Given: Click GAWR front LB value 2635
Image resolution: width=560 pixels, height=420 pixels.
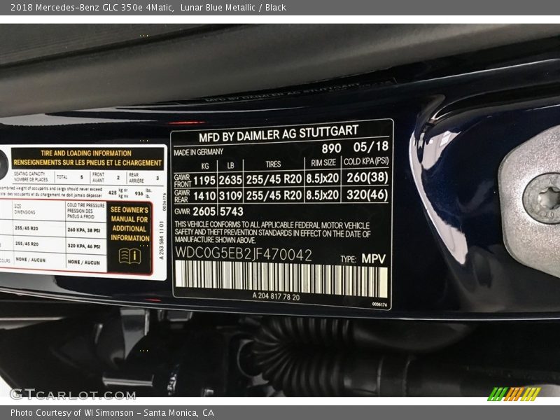Looking at the screenshot, I should pos(230,180).
